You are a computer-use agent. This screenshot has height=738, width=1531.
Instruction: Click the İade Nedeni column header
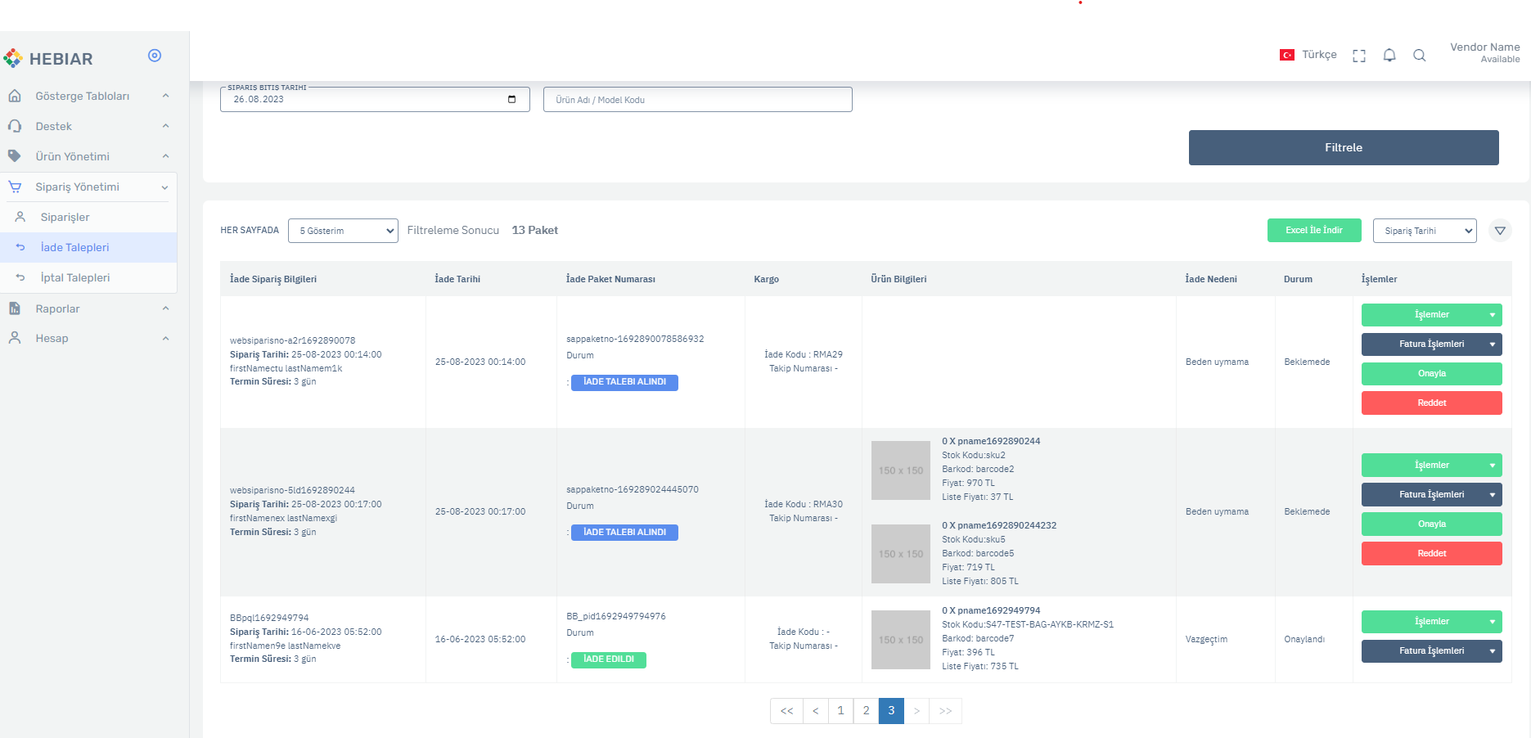tap(1211, 279)
